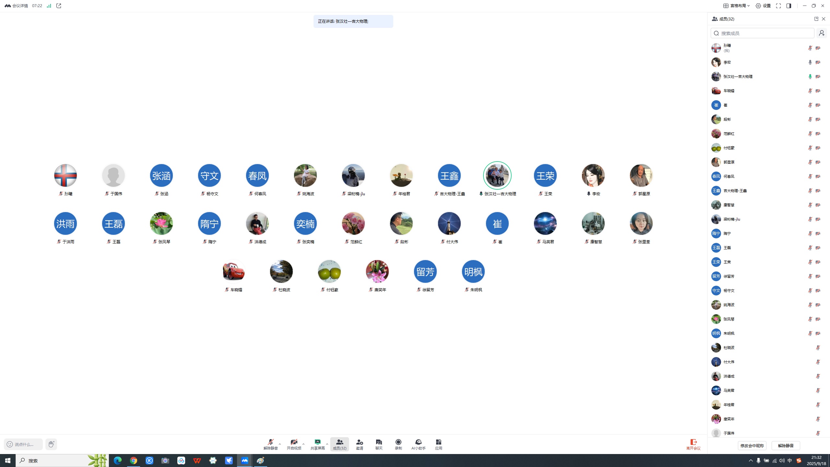Open the grid layout dropdown
The height and width of the screenshot is (467, 830).
pos(737,6)
